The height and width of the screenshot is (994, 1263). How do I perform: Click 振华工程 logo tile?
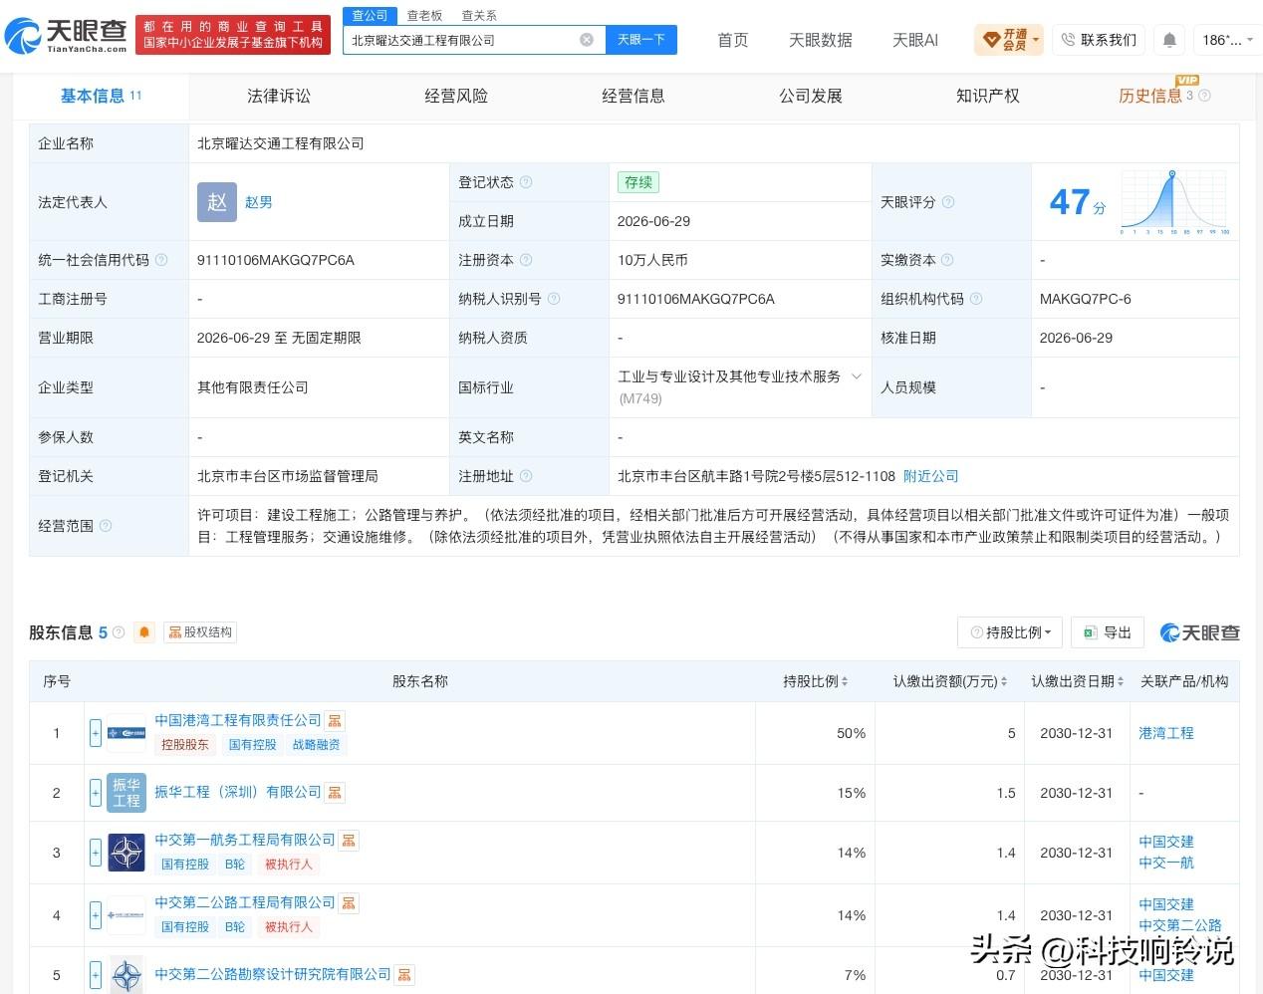[126, 793]
